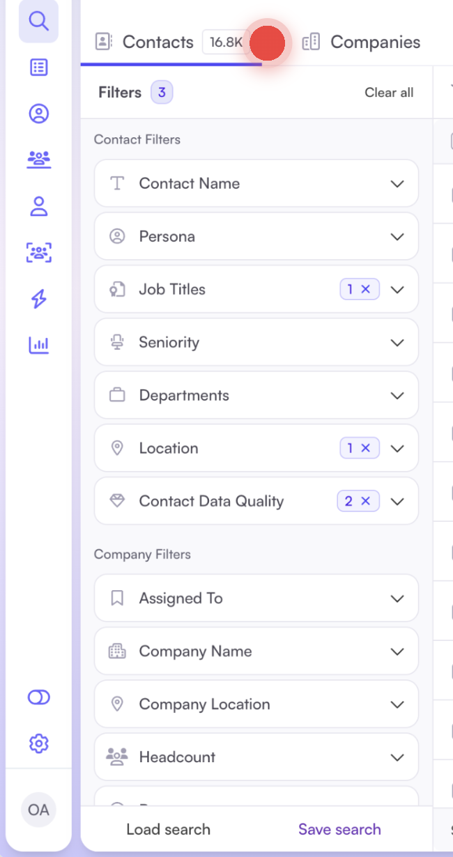This screenshot has width=453, height=857.
Task: Expand the Headcount filter dropdown
Action: tap(397, 757)
